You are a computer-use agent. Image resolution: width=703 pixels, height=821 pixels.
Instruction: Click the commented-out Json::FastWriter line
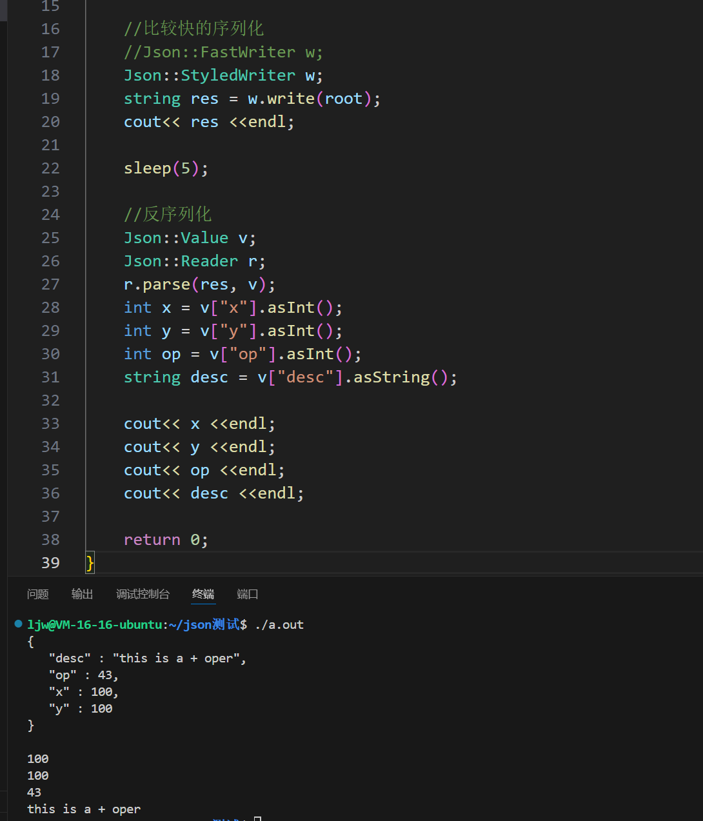(x=223, y=52)
